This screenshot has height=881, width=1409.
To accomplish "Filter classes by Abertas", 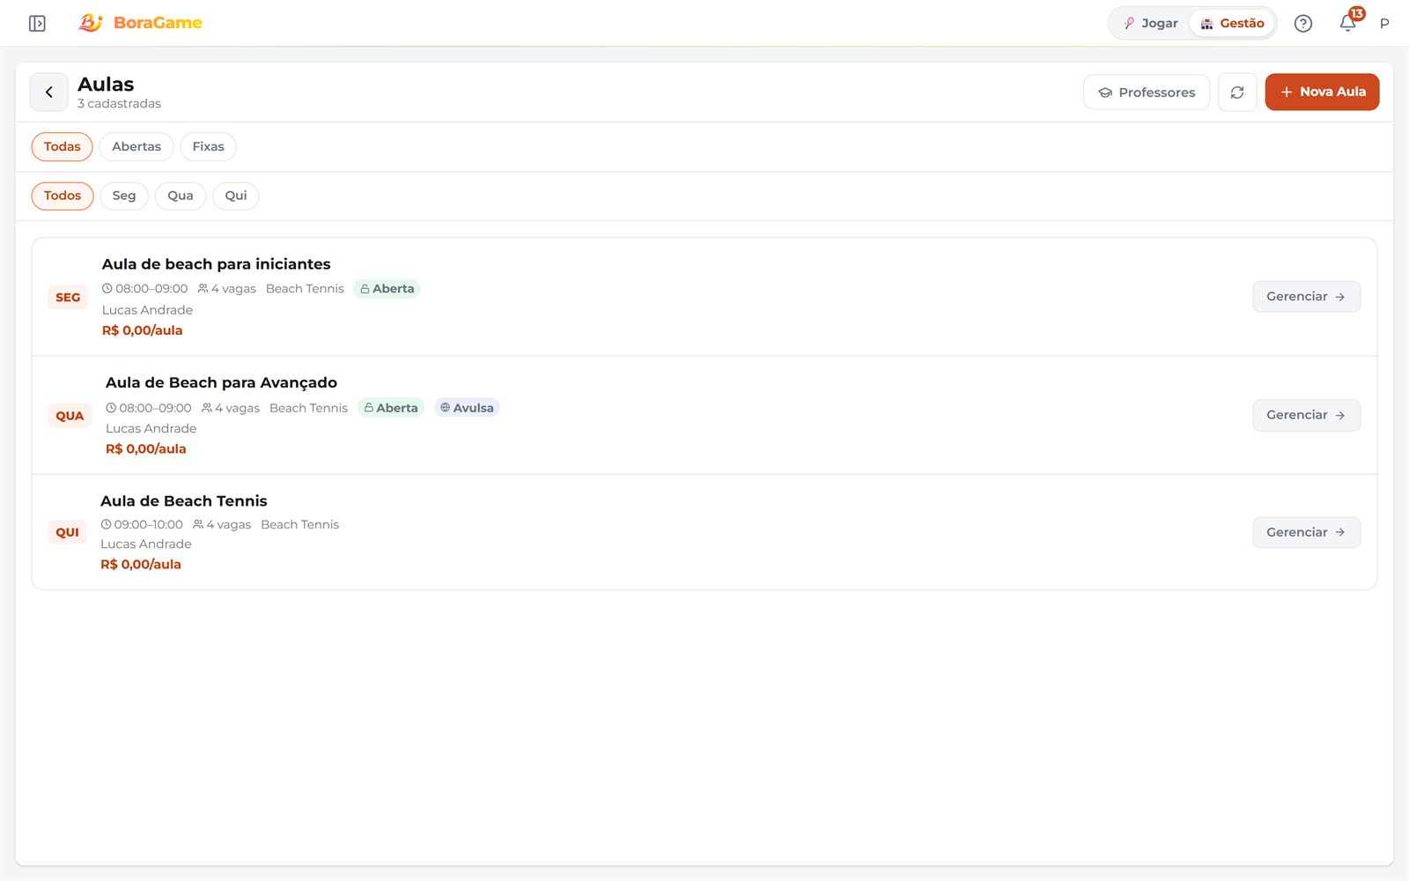I will tap(136, 147).
